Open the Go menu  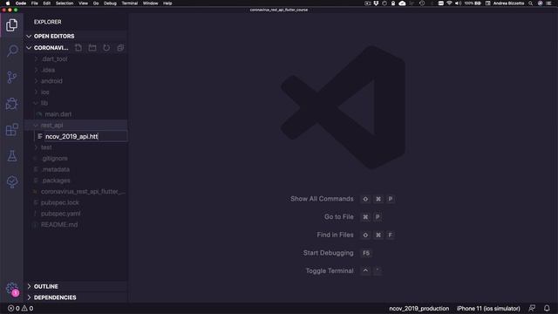[96, 3]
